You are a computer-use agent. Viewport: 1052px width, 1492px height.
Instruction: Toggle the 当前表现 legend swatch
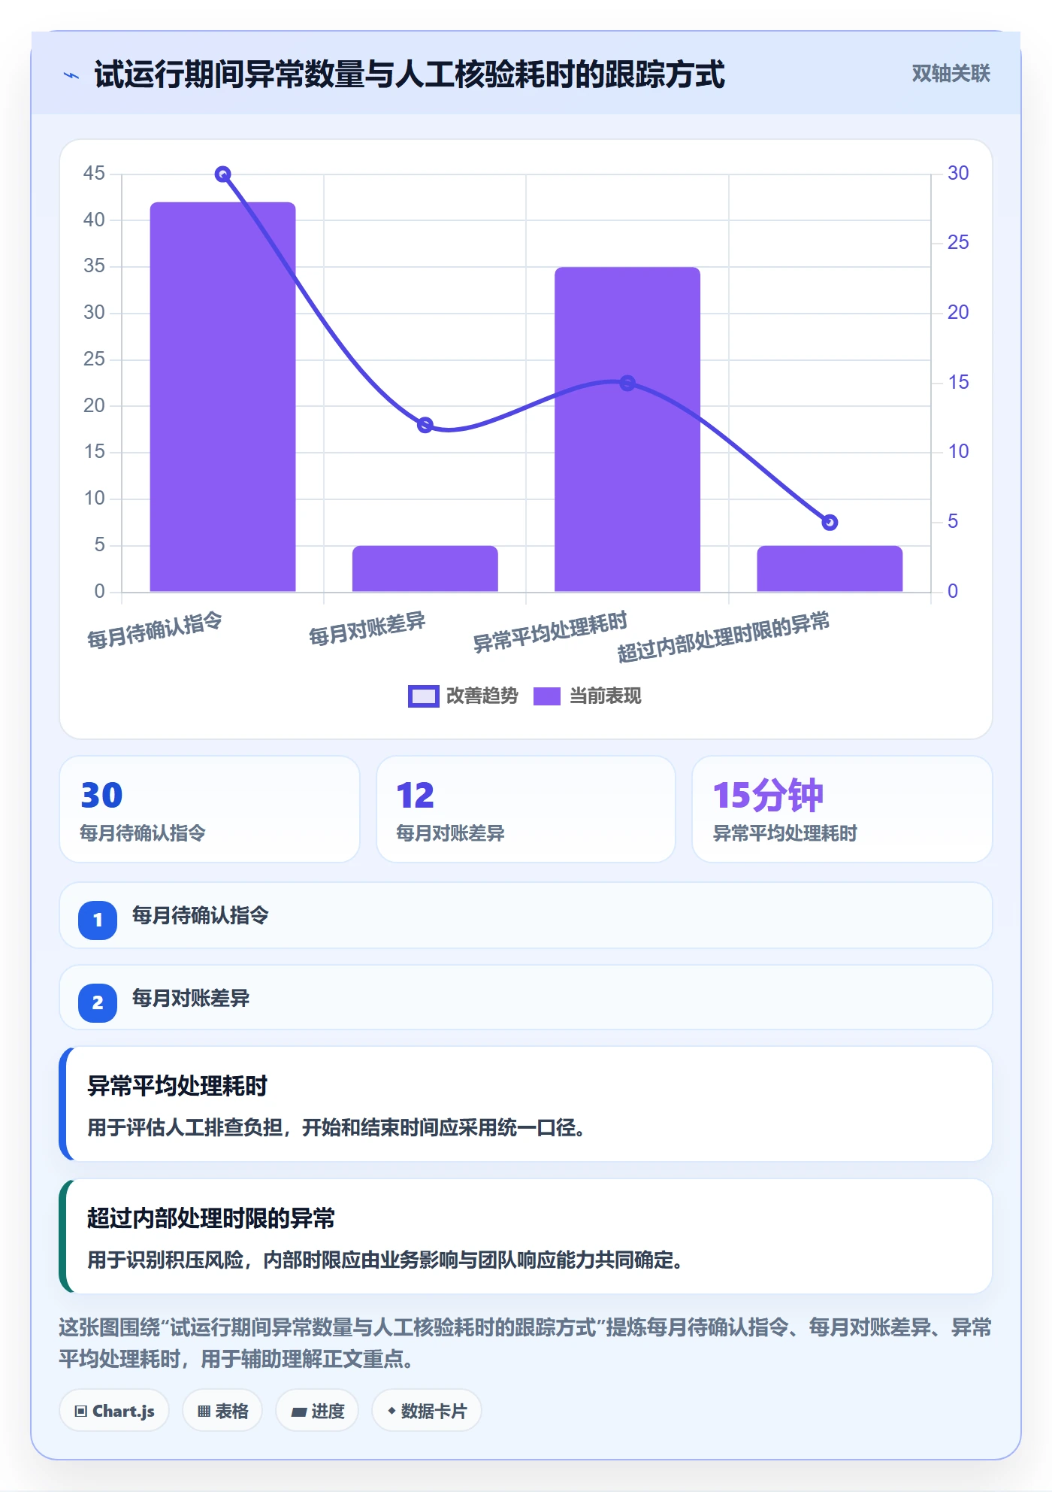click(x=547, y=696)
